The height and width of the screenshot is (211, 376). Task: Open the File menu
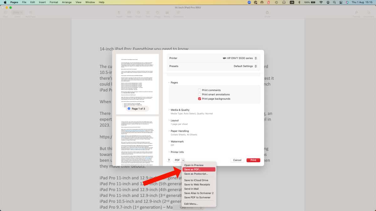[24, 2]
